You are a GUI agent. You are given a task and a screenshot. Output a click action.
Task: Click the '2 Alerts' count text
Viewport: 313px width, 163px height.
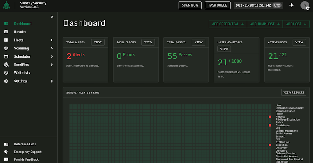click(75, 56)
